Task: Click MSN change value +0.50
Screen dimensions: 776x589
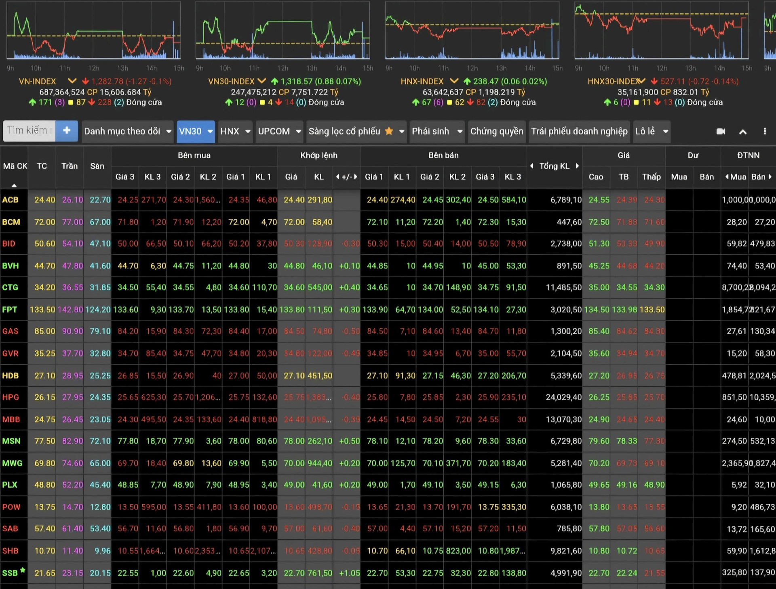Action: (349, 441)
